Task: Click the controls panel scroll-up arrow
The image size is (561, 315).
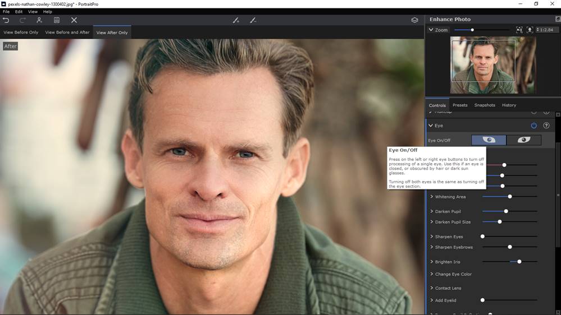Action: (x=558, y=115)
